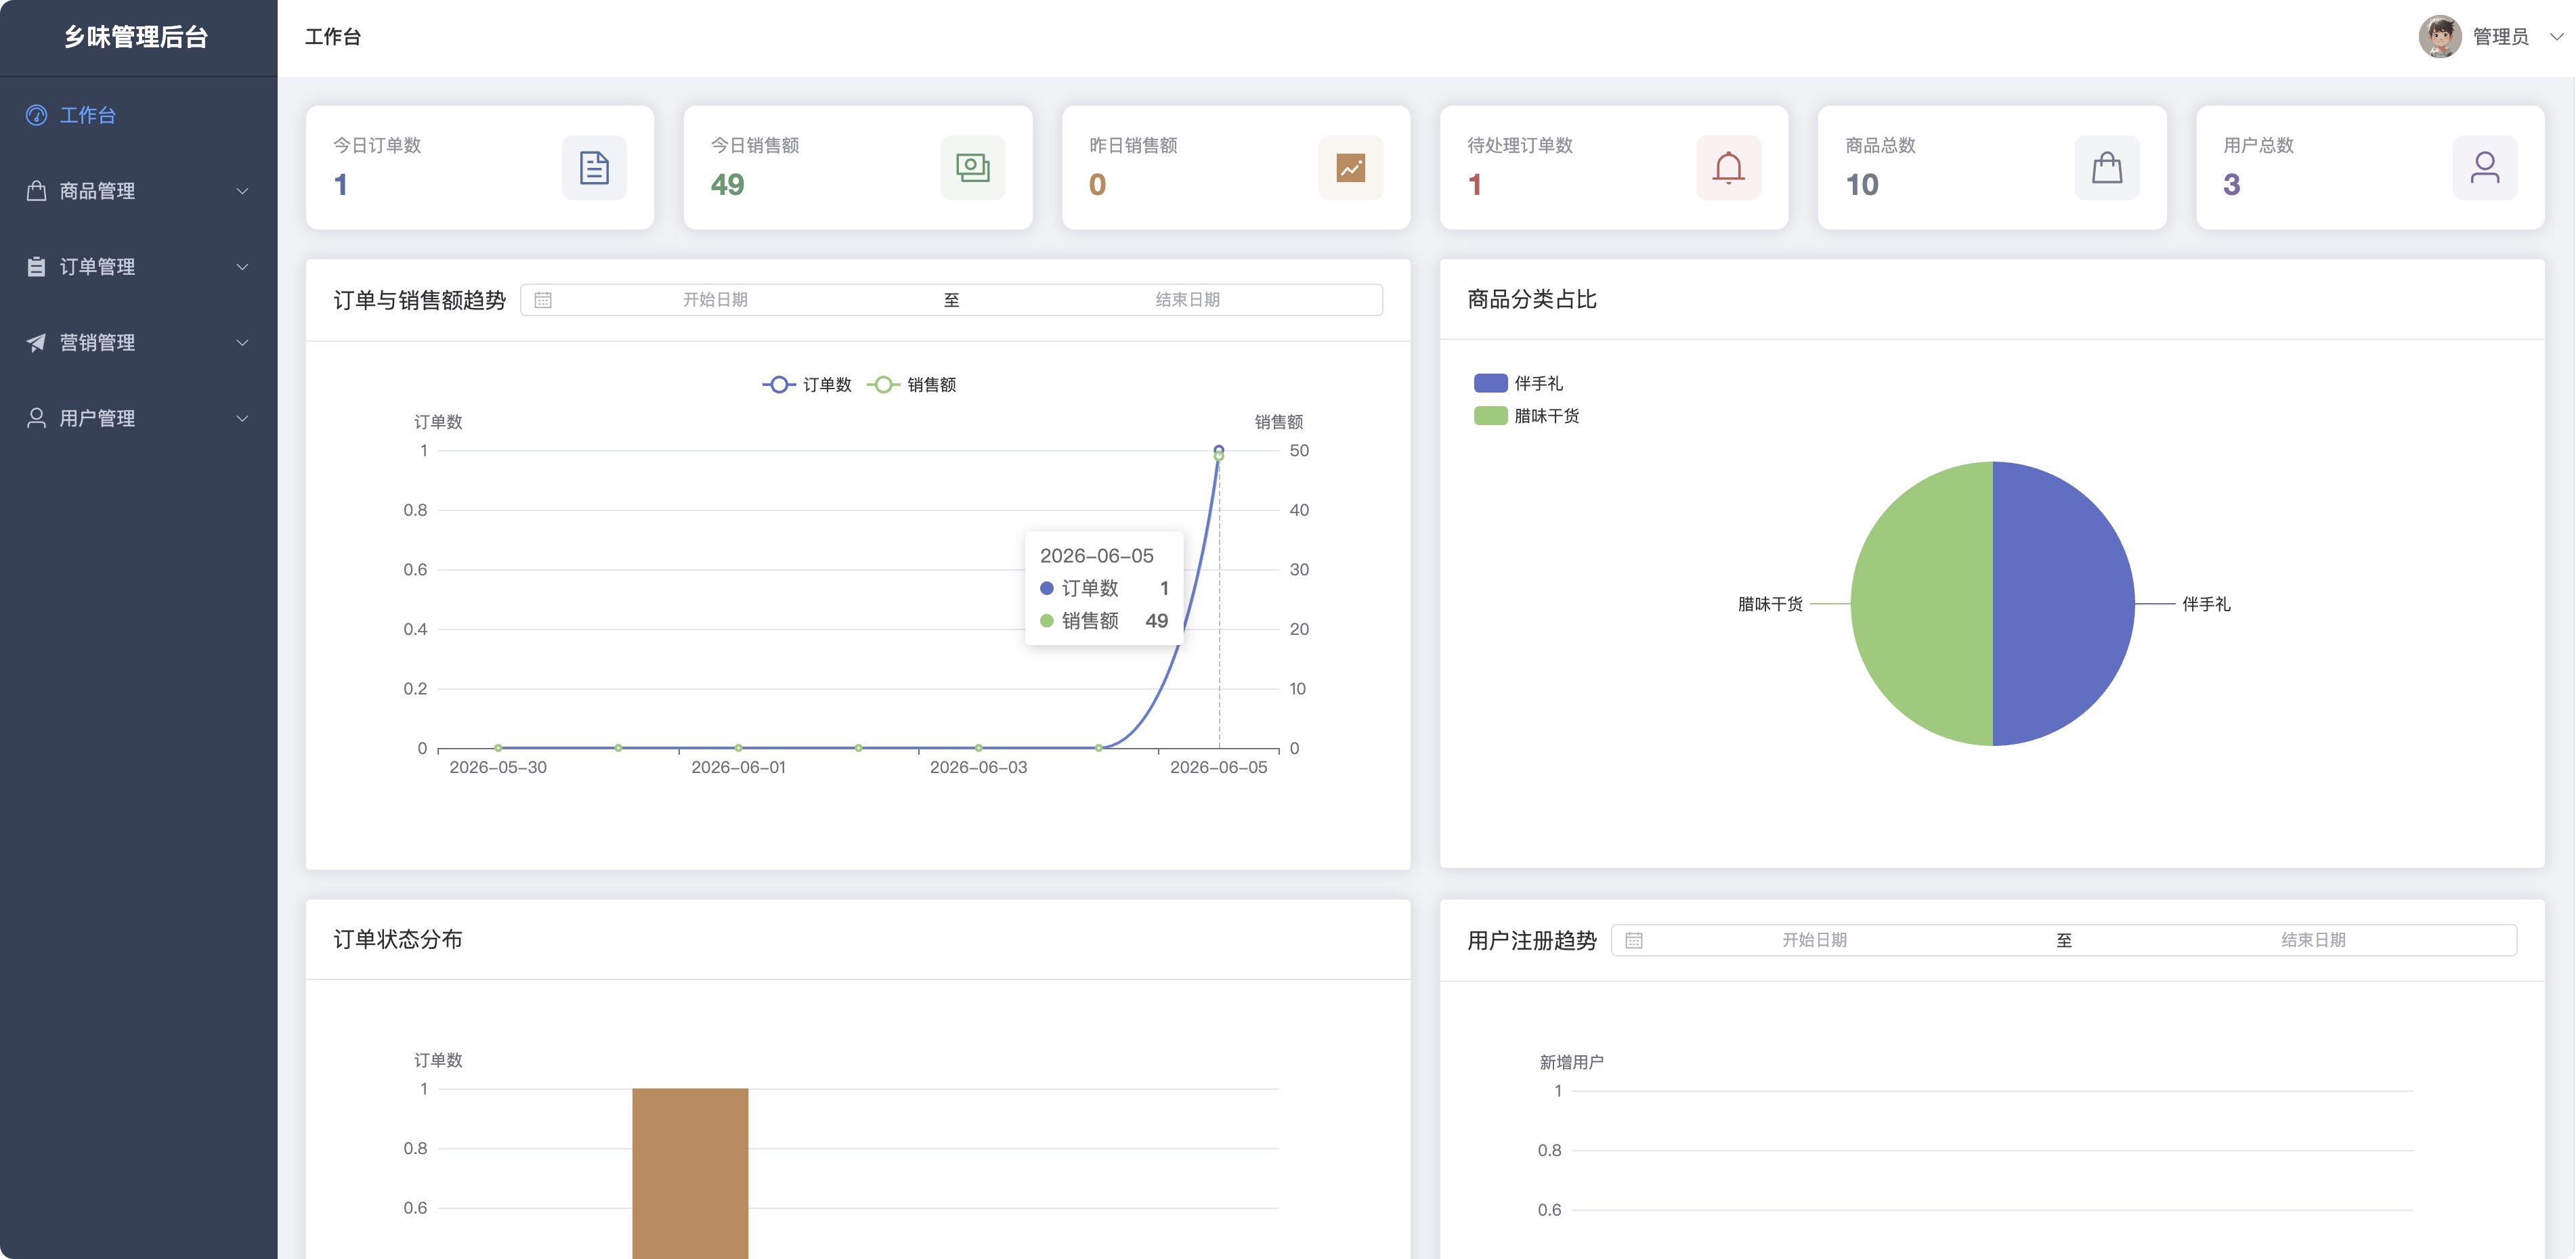Click the 乡味管理后台 title link

click(x=136, y=37)
